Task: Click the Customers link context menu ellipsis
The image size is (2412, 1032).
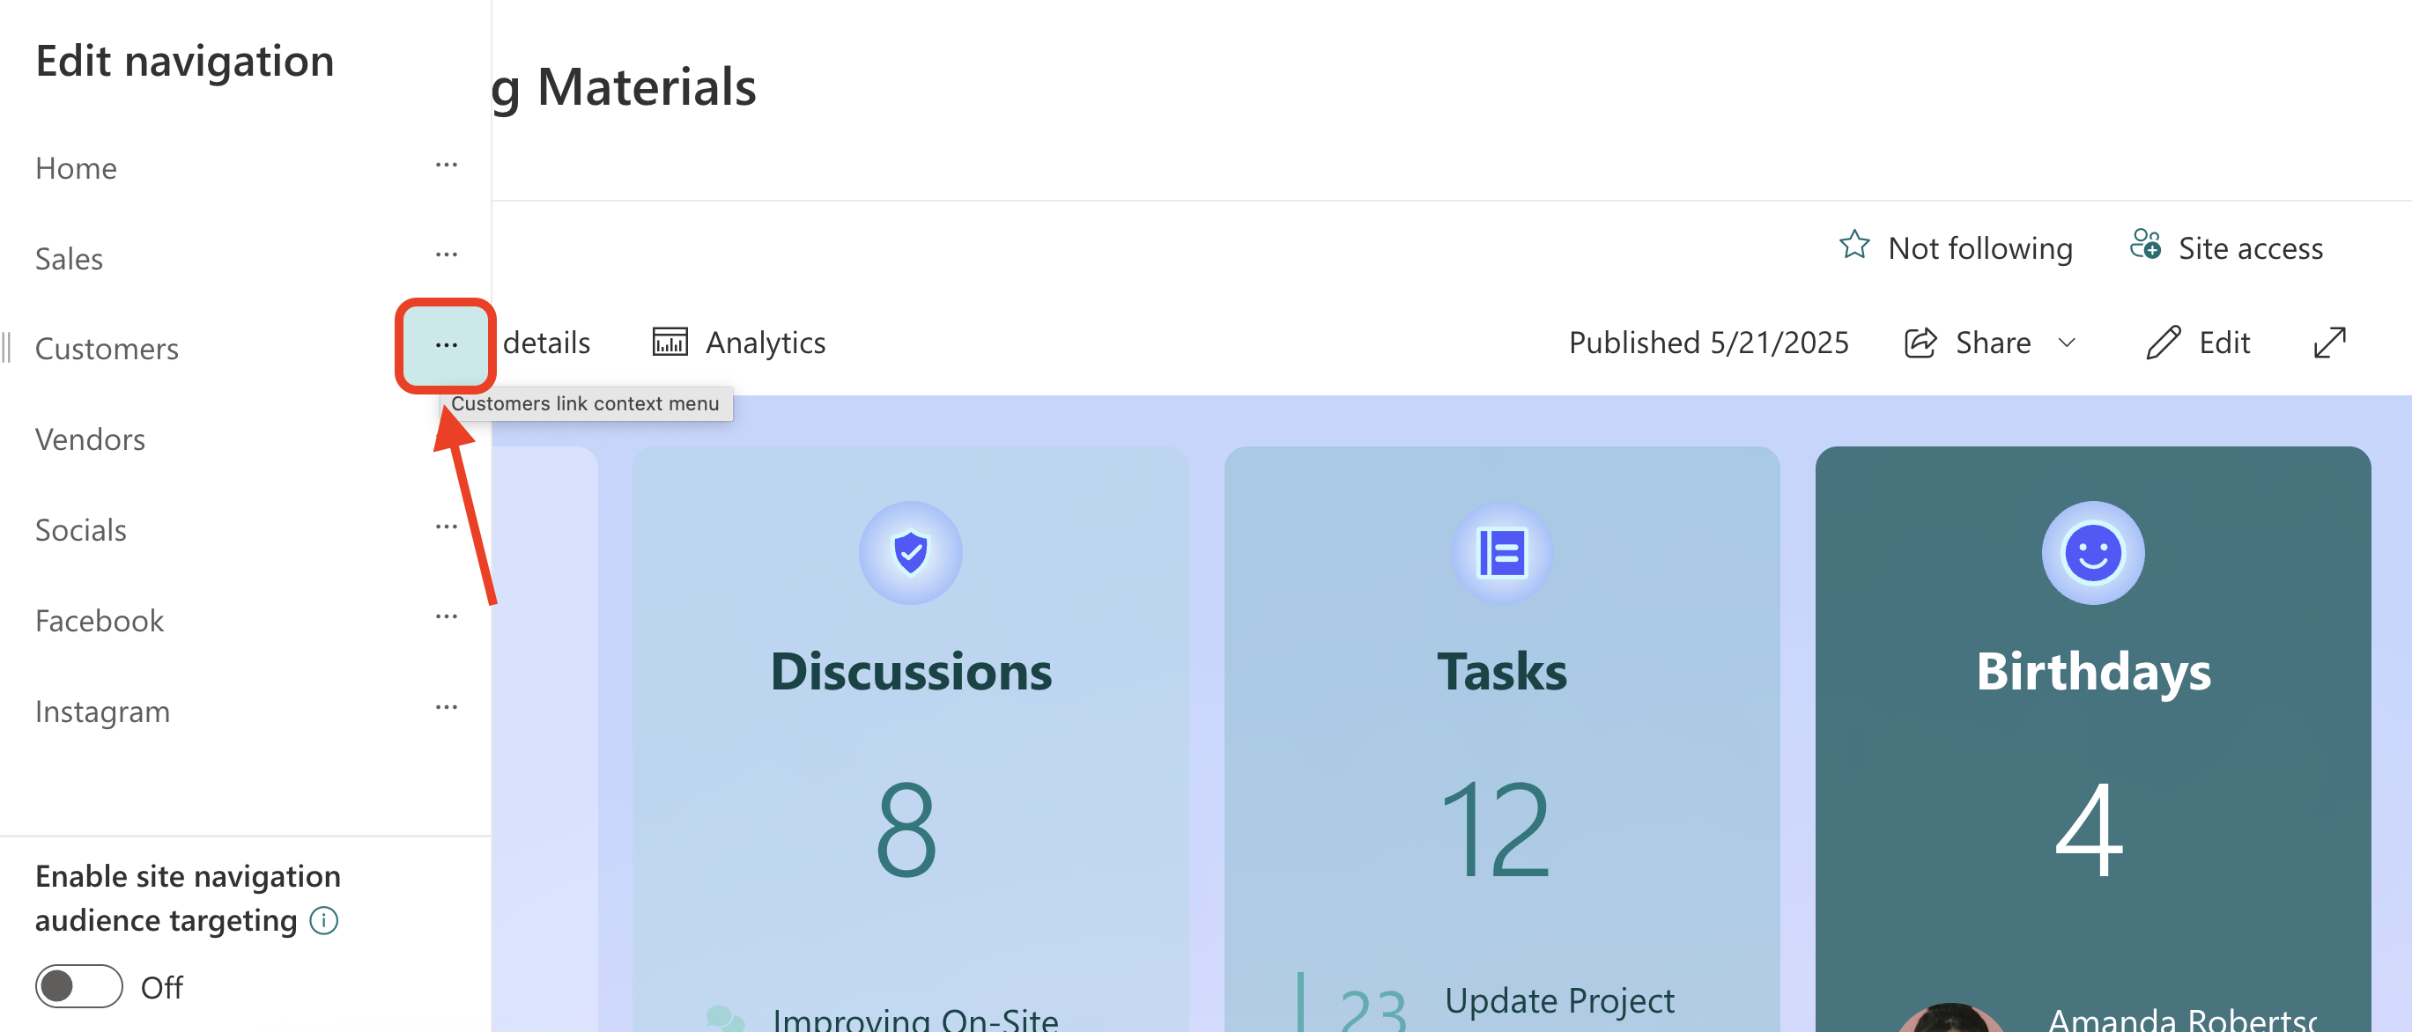Action: [446, 346]
